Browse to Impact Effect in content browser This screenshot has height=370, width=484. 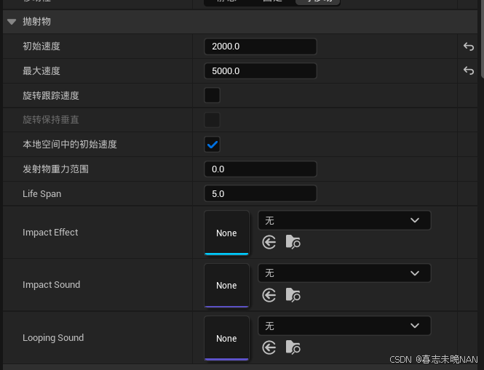pos(293,242)
